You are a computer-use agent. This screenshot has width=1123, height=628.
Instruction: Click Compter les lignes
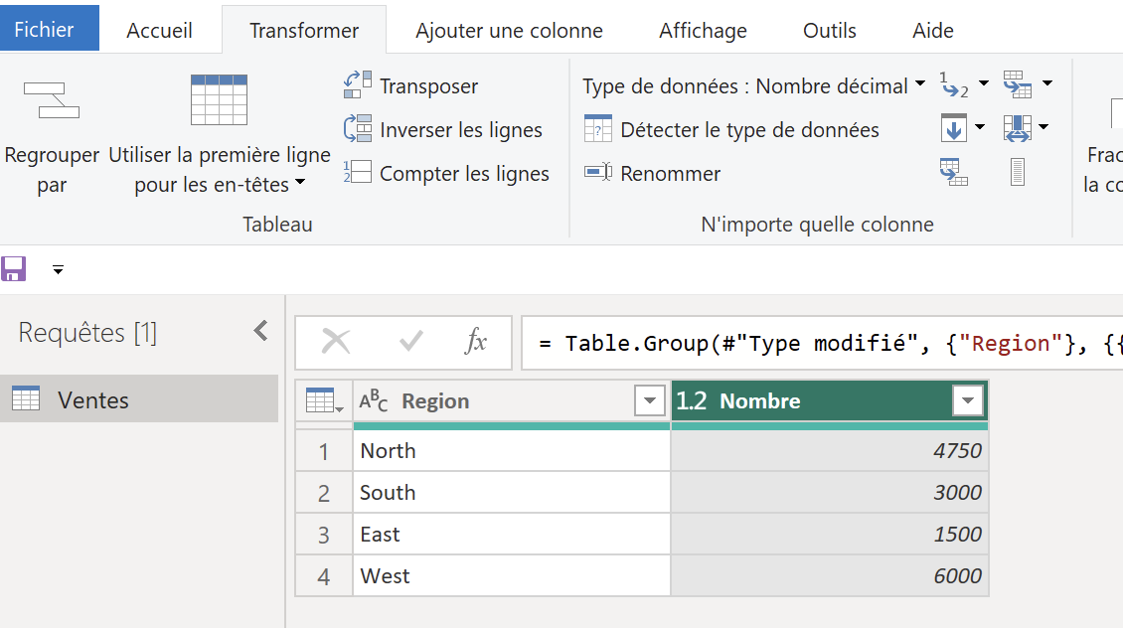point(446,173)
